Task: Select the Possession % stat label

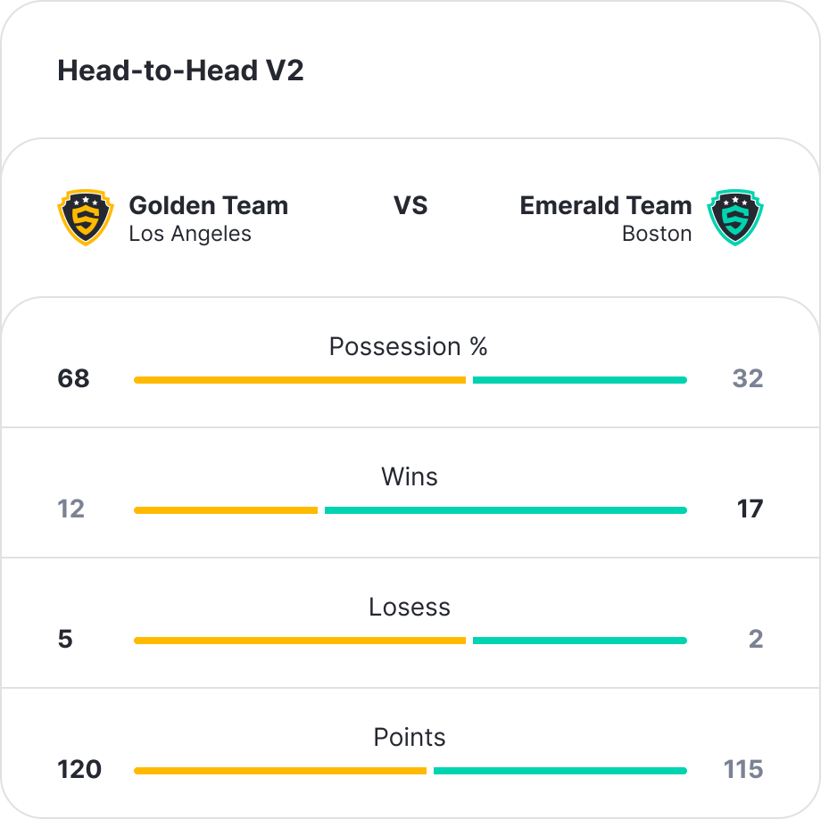Action: (409, 346)
